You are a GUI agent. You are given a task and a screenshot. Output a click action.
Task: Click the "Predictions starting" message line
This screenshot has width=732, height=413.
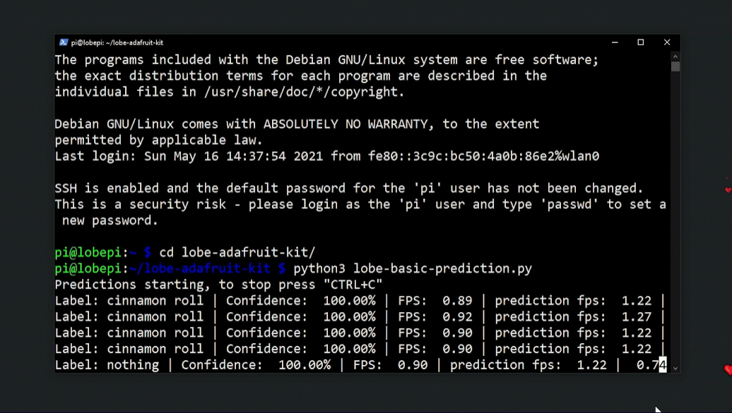coord(218,285)
